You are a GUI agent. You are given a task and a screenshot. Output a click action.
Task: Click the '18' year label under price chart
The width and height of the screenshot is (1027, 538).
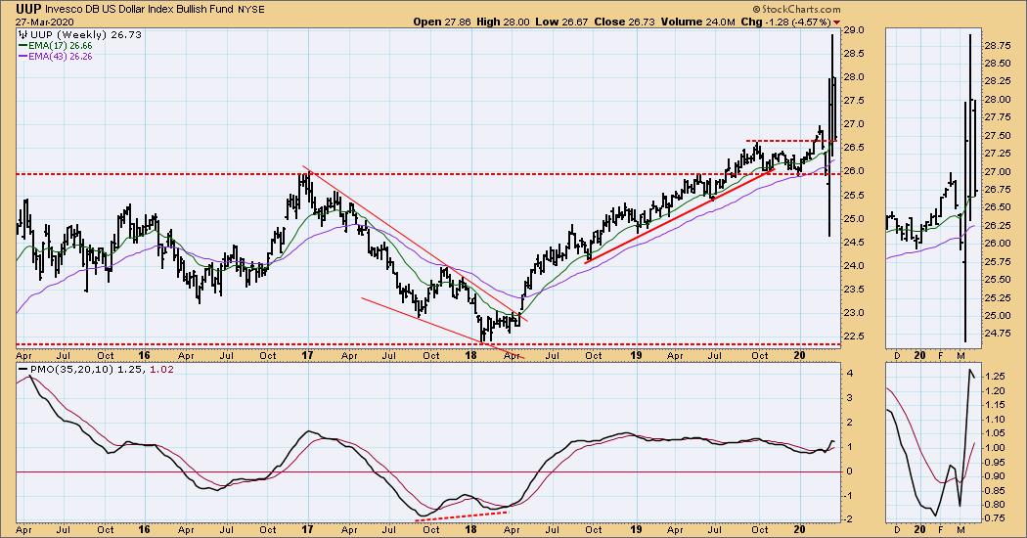(x=471, y=356)
